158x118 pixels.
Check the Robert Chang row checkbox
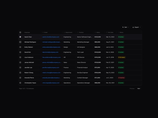point(20,73)
